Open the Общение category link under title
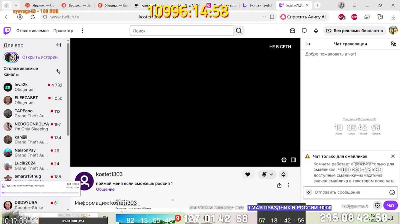The width and height of the screenshot is (400, 224). [x=105, y=189]
